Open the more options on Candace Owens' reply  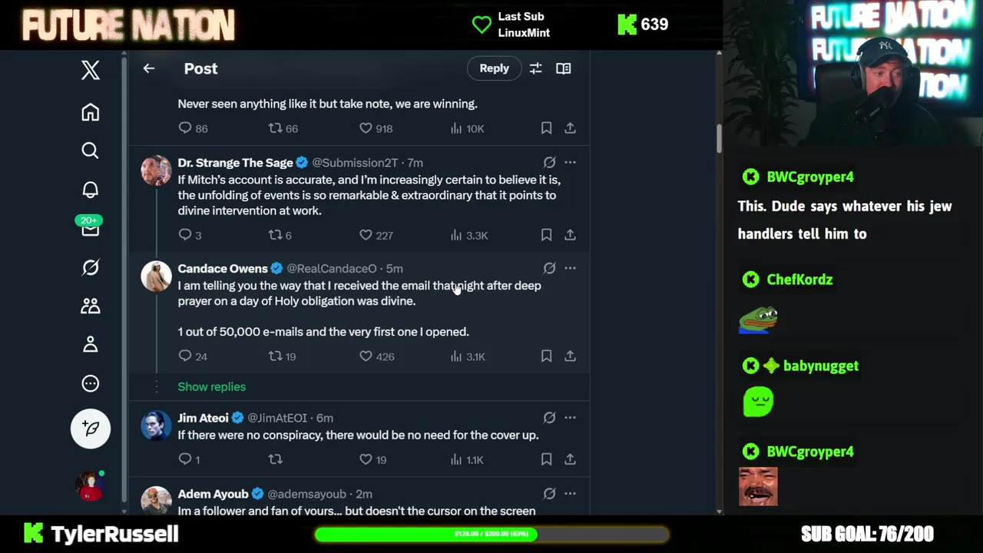pos(570,268)
